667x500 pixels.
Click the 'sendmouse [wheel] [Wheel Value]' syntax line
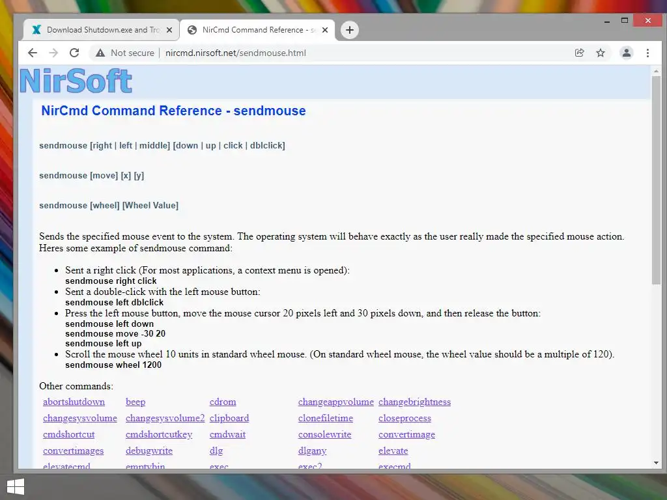coord(109,205)
